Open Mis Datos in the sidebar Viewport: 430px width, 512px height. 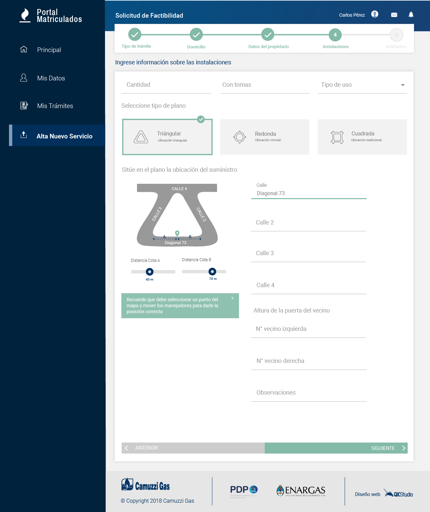click(51, 78)
